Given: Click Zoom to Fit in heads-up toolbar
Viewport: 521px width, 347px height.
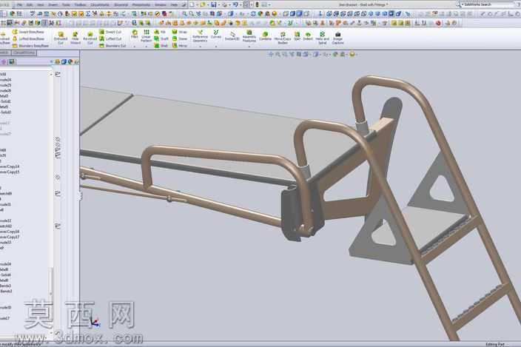Looking at the screenshot, I should 278,54.
